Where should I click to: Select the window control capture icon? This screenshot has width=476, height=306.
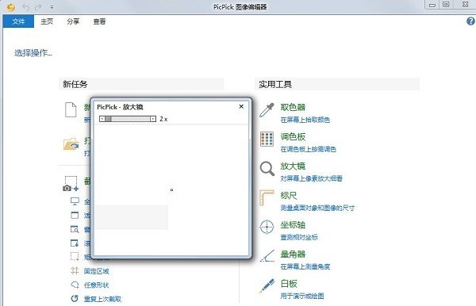(x=75, y=229)
